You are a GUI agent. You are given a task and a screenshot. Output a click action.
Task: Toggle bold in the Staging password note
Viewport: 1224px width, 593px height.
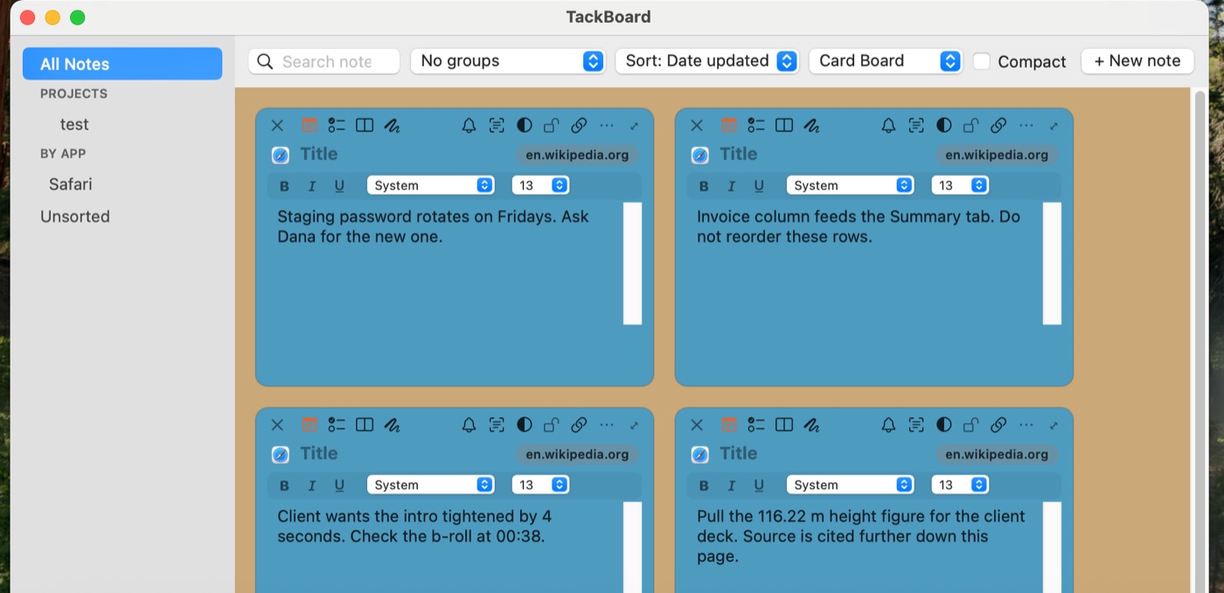284,185
